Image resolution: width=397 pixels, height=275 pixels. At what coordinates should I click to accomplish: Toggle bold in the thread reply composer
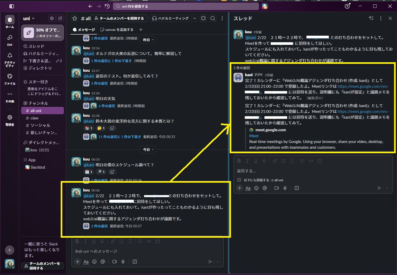point(239,161)
